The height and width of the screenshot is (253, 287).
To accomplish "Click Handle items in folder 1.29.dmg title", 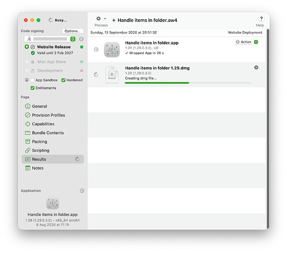I will click(x=157, y=68).
